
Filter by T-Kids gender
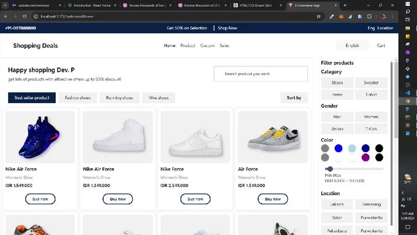[x=371, y=129]
